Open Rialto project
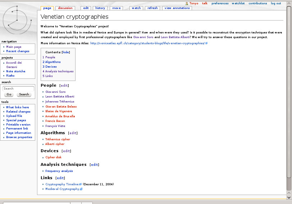Viewport: 292px width, 204px height. coord(10,76)
